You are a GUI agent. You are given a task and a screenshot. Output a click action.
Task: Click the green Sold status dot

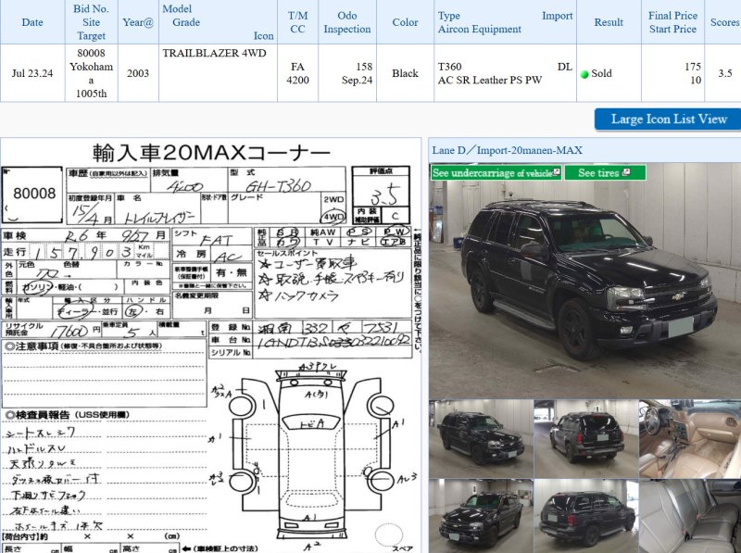pos(584,74)
